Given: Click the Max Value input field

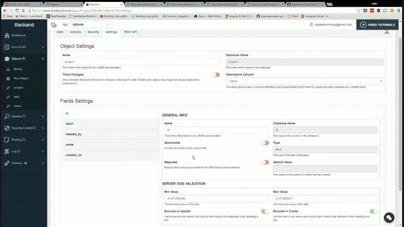Looking at the screenshot, I should click(326, 199).
